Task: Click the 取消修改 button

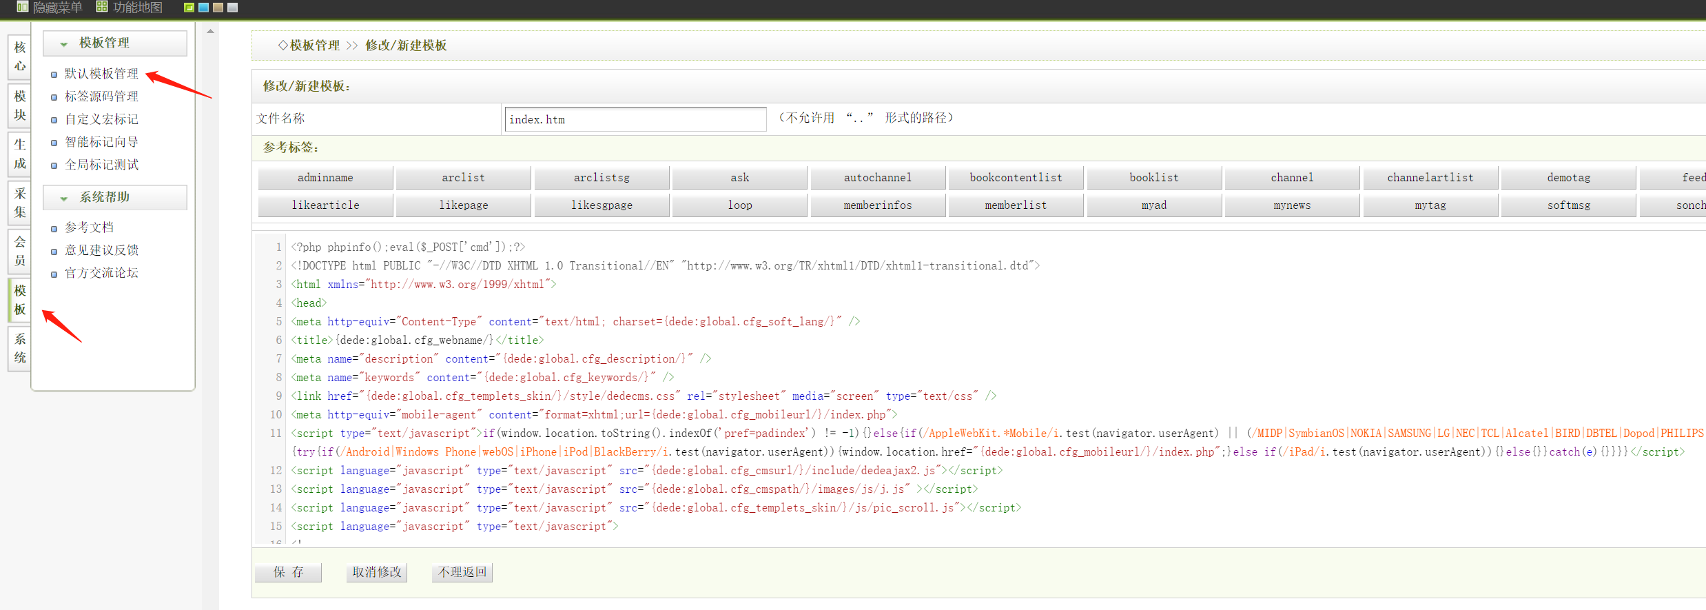Action: pyautogui.click(x=377, y=572)
